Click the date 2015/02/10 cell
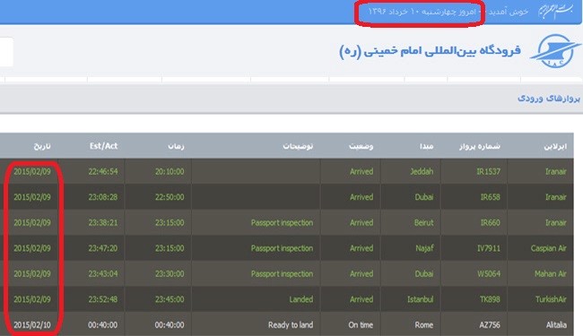583x336 pixels. (x=32, y=325)
